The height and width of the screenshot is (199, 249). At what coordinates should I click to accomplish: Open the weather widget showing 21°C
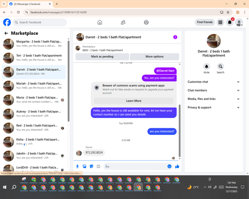193,187
